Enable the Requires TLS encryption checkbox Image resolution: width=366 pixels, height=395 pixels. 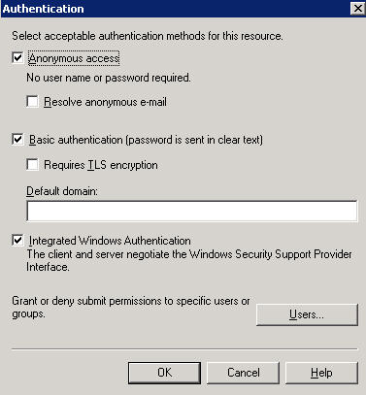(32, 165)
